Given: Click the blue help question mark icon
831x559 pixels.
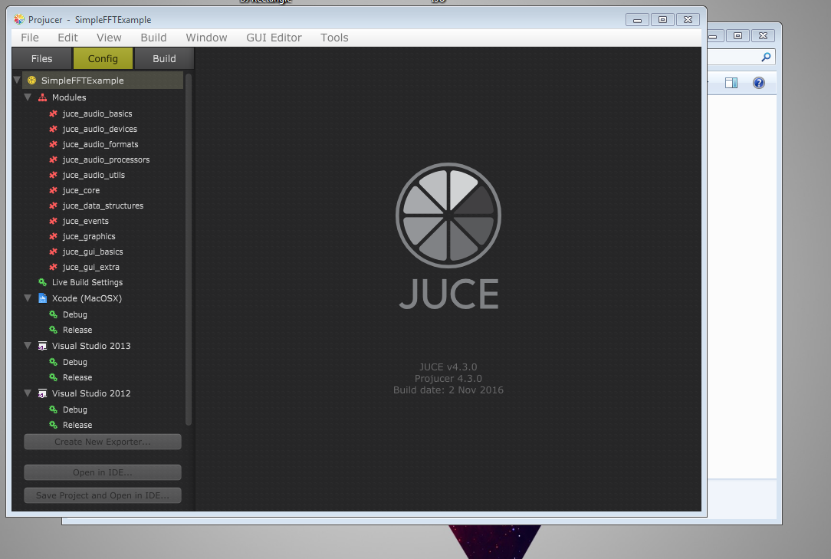Looking at the screenshot, I should click(759, 83).
